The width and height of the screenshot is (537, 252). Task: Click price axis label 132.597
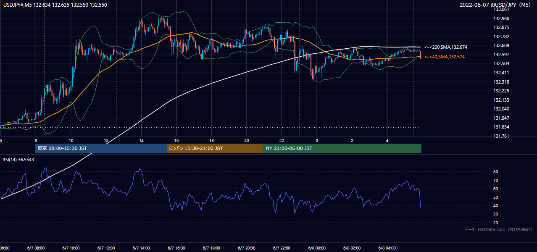[501, 55]
